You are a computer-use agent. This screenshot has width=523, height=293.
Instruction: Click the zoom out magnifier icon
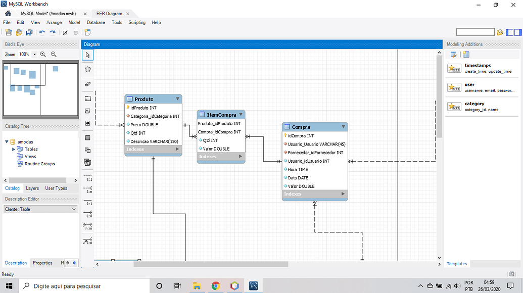[x=54, y=54]
